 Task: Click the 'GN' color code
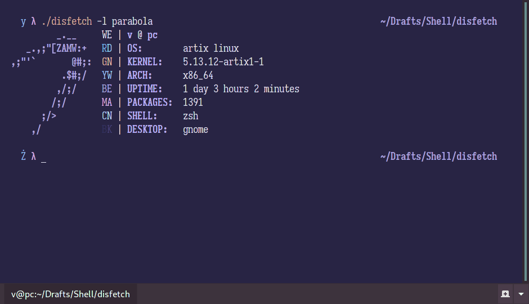click(106, 62)
